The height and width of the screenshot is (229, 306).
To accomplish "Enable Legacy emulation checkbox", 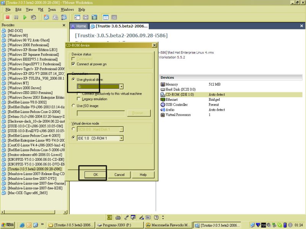I will pyautogui.click(x=78, y=99).
